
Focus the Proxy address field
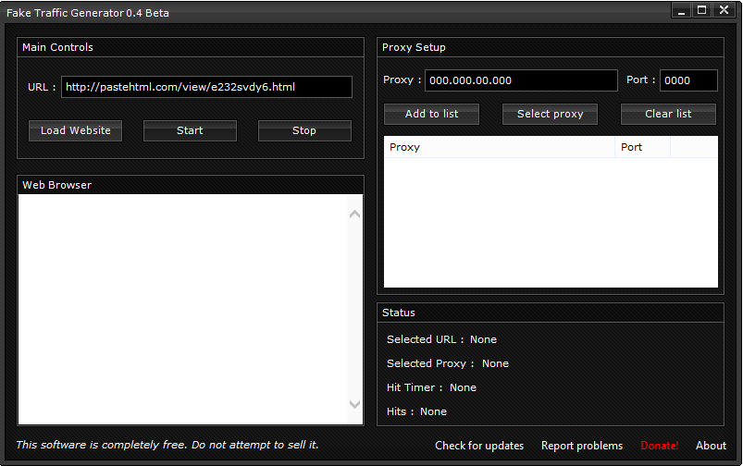521,80
